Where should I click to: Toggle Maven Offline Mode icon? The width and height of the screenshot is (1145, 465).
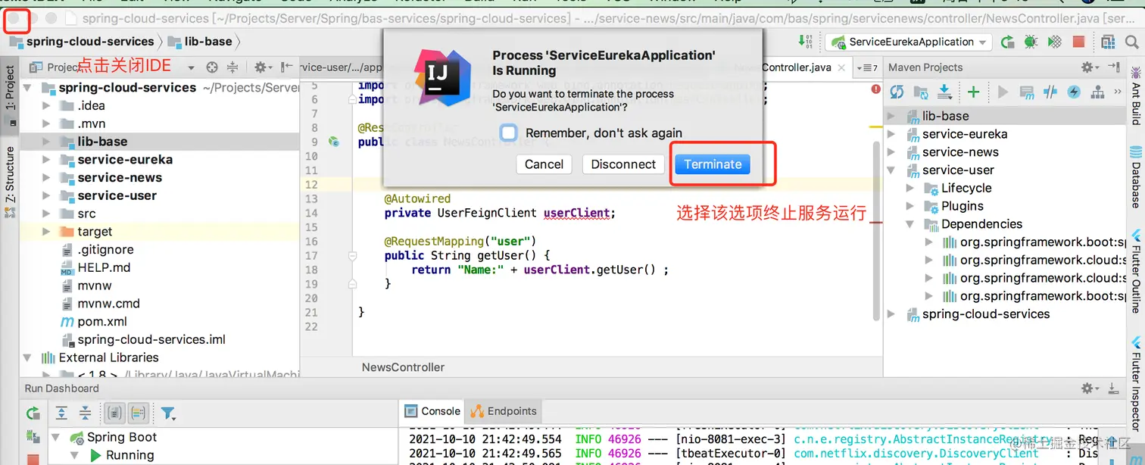point(1050,92)
